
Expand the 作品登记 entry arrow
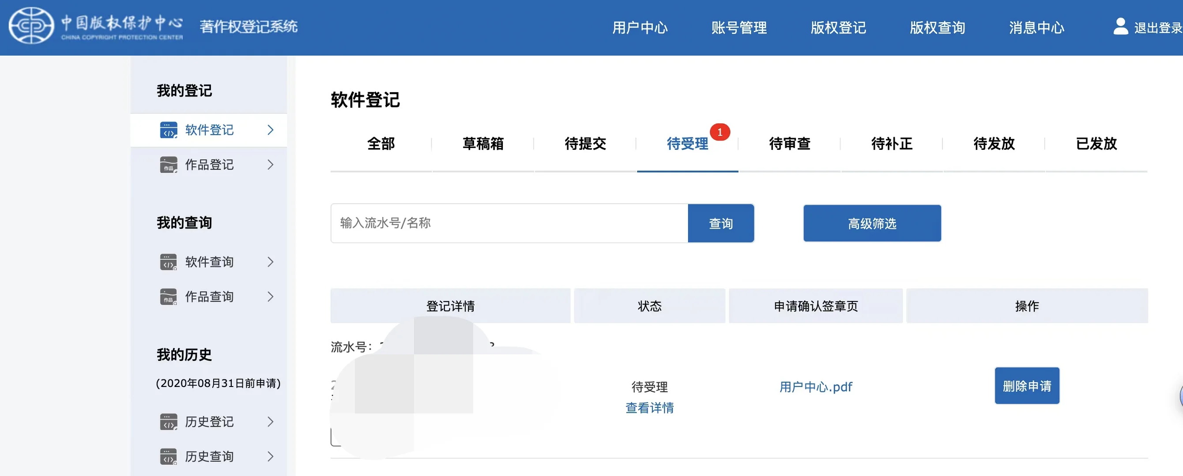[270, 165]
